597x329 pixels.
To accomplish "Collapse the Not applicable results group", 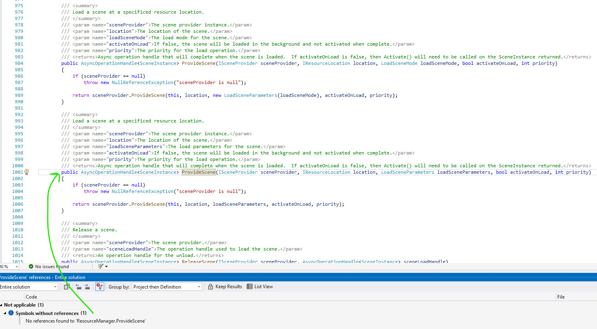I will click(2, 305).
